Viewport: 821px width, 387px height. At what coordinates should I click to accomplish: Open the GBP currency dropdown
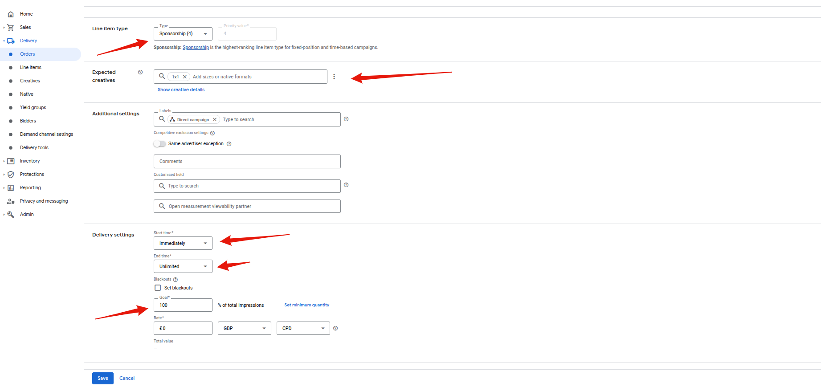click(x=244, y=328)
